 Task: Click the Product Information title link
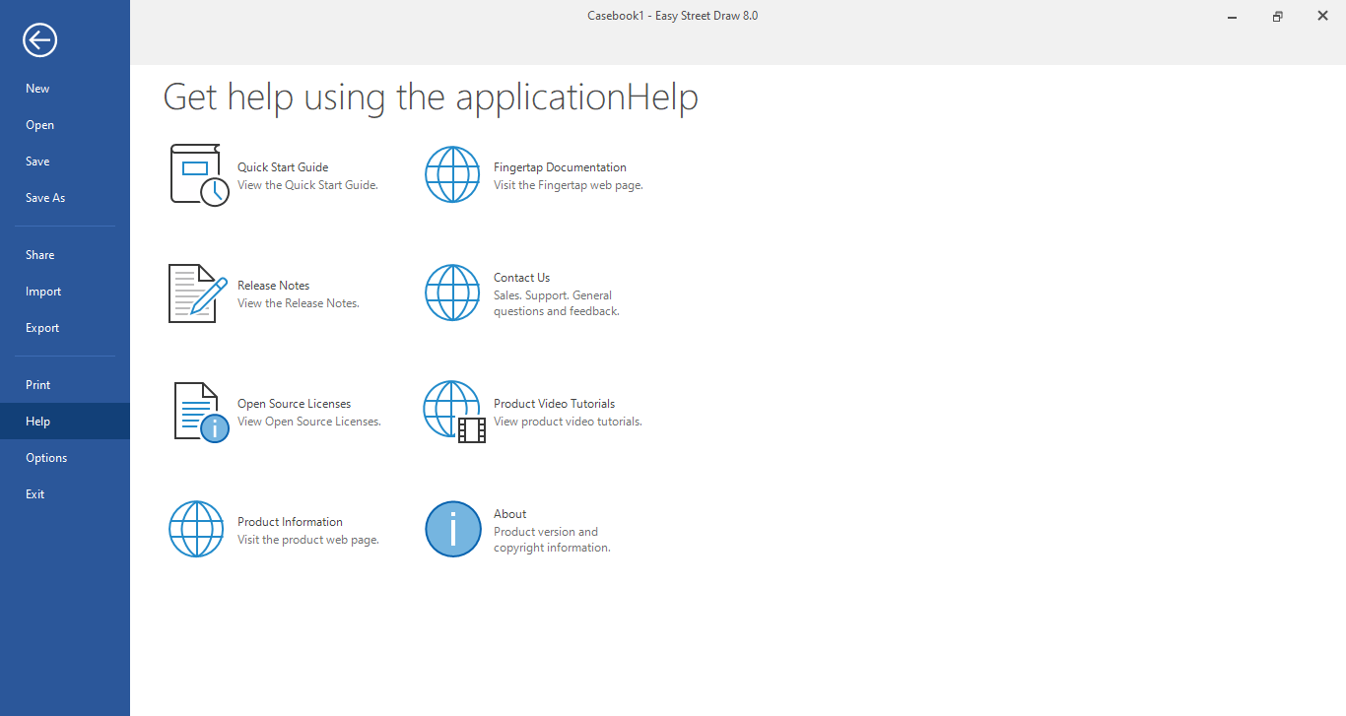[290, 522]
